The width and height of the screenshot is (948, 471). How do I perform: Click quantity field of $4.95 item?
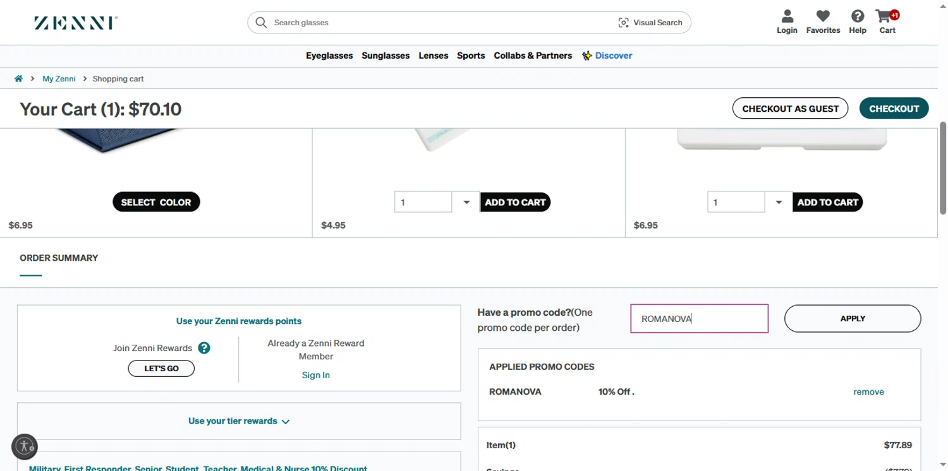pos(423,202)
